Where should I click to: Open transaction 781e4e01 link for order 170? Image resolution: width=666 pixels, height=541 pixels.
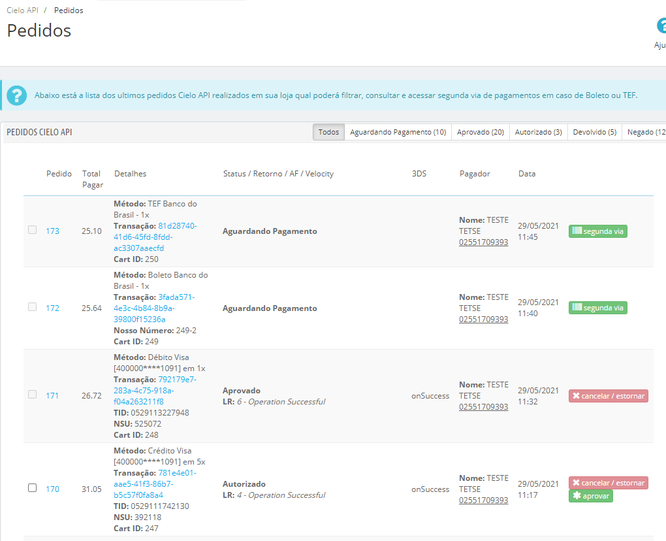pyautogui.click(x=155, y=484)
